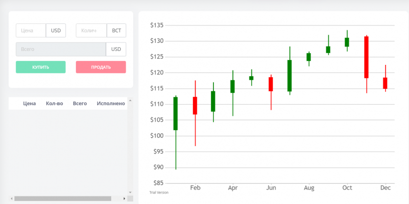Click the $115 axis label
The width and height of the screenshot is (409, 204).
157,88
